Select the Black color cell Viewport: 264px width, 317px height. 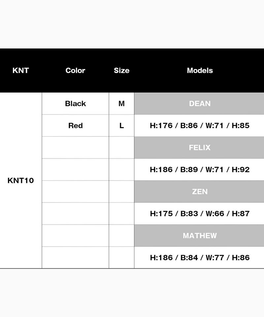point(75,103)
